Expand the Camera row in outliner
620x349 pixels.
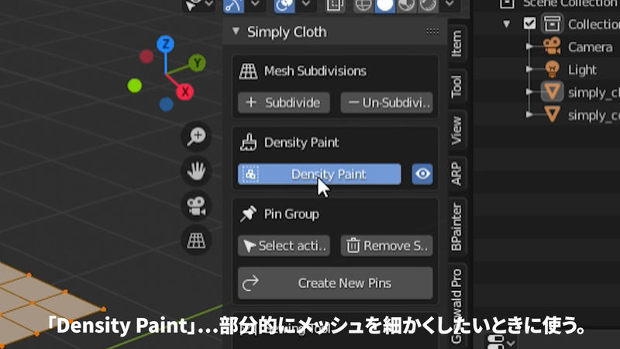coord(529,47)
